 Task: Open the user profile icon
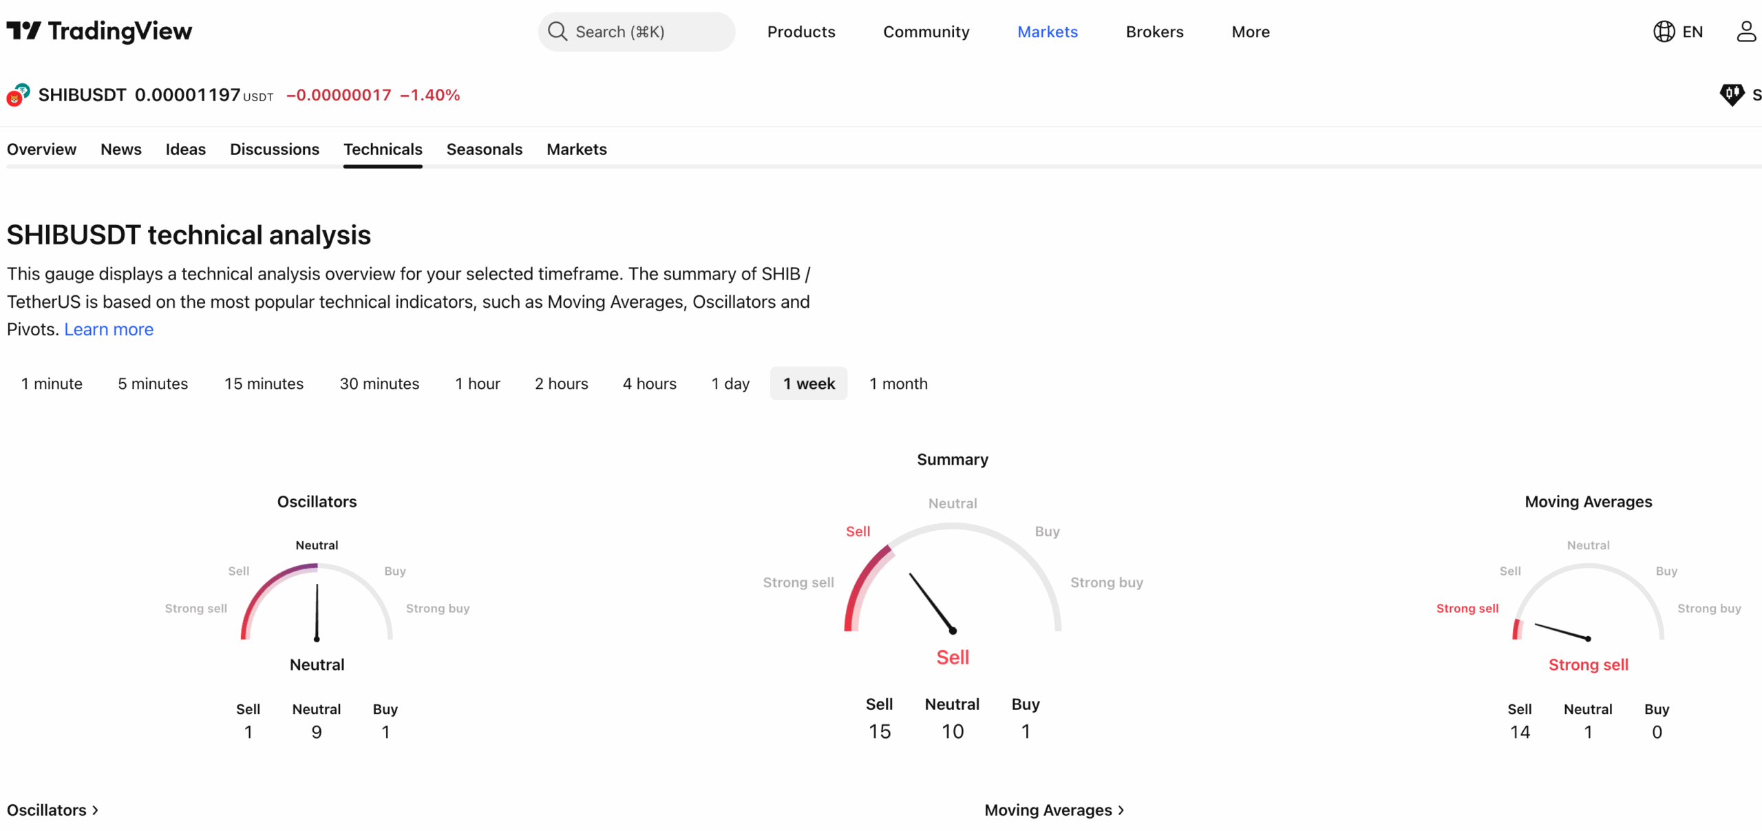(1746, 32)
